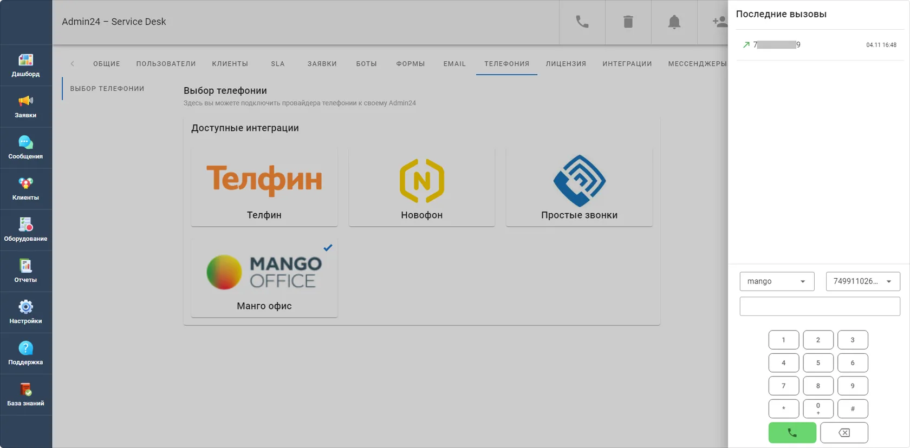Choose the Простые звонки integration card
This screenshot has height=448, width=910.
pyautogui.click(x=579, y=187)
